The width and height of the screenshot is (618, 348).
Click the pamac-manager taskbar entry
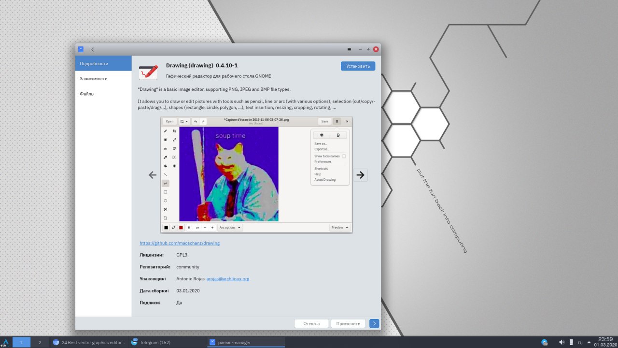pos(246,342)
